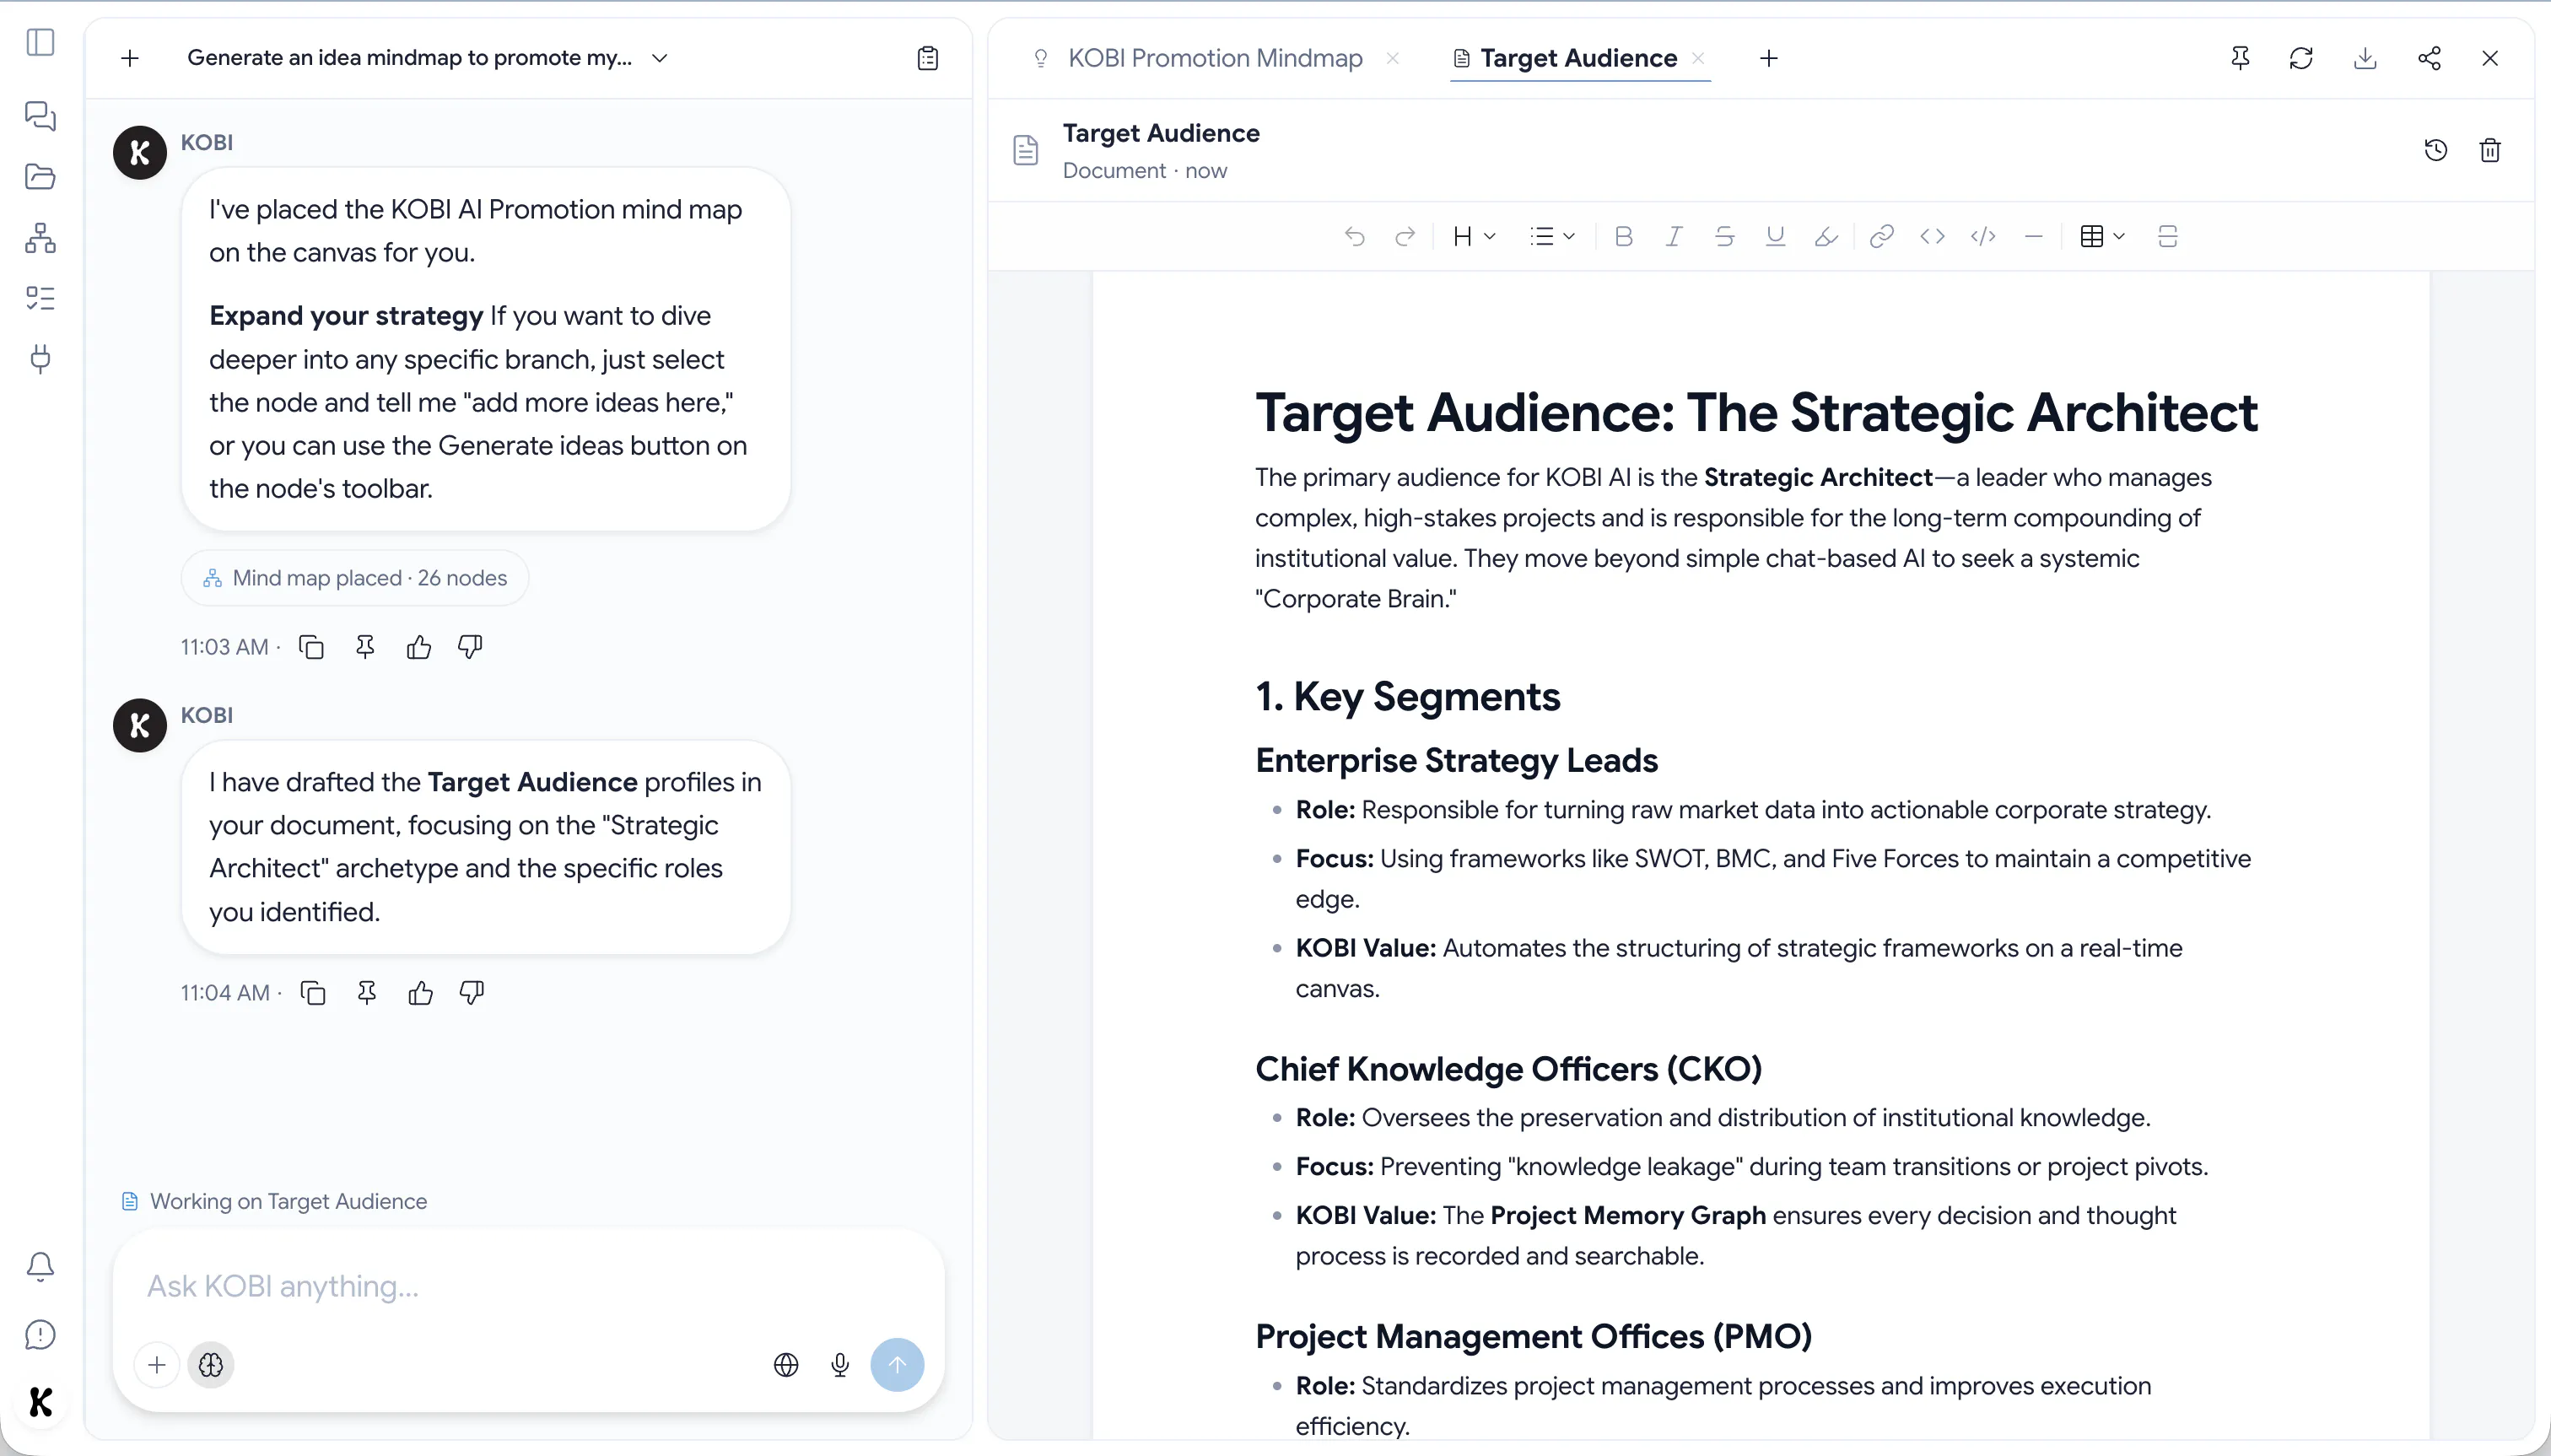
Task: Click the KOBI logo in sidebar
Action: click(40, 1402)
